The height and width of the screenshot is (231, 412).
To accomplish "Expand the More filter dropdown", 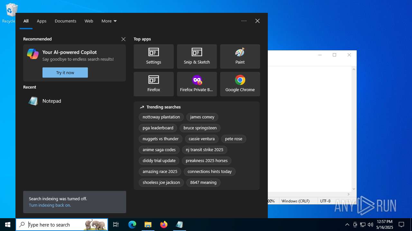I will pos(109,21).
